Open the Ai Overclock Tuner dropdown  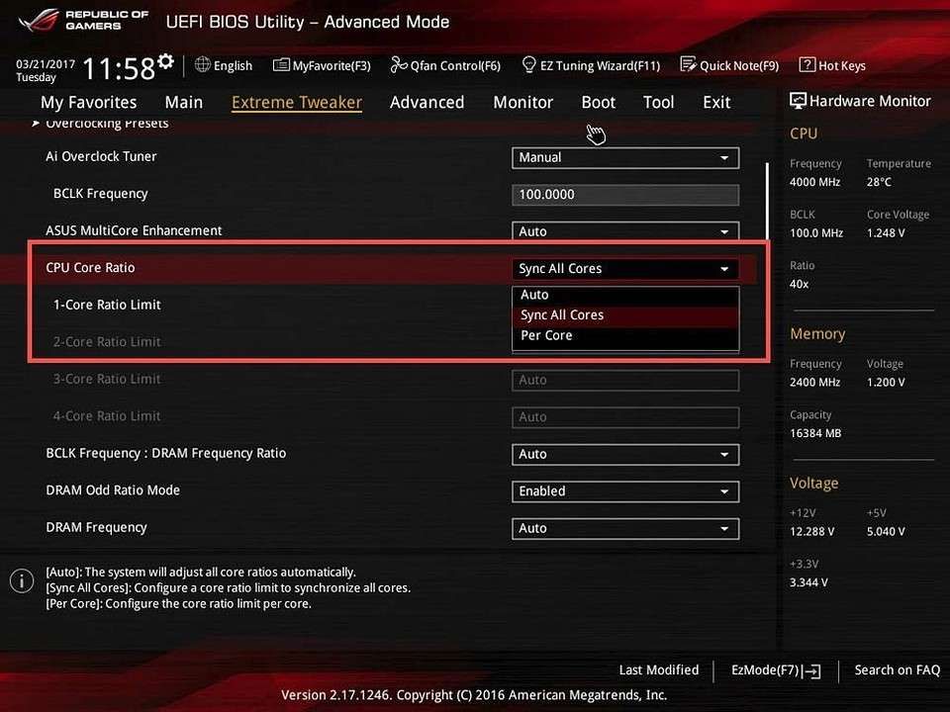click(624, 157)
